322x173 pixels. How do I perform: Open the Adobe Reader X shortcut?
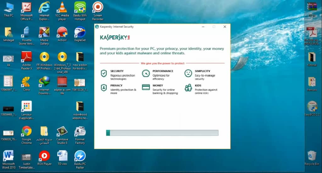coord(26,57)
